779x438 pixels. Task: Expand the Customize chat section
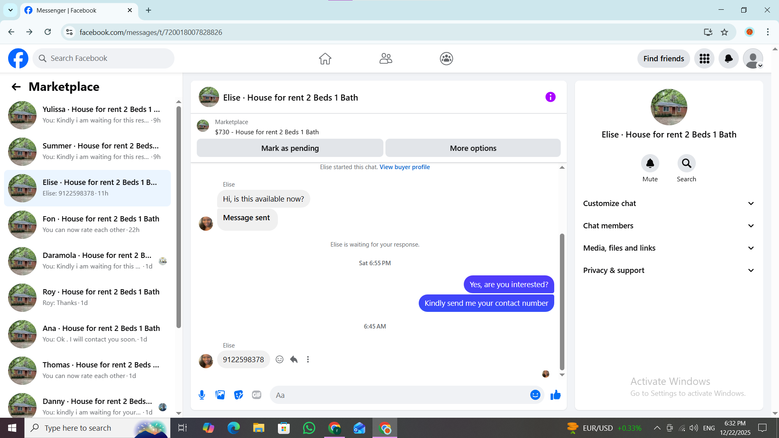[669, 204]
